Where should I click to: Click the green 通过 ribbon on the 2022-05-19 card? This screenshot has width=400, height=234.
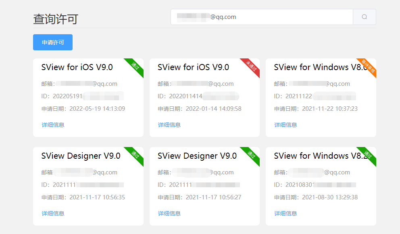pyautogui.click(x=135, y=66)
